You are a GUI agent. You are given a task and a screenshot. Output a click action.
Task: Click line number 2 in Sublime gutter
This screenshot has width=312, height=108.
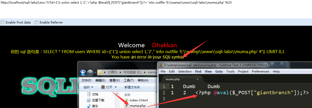[164, 93]
